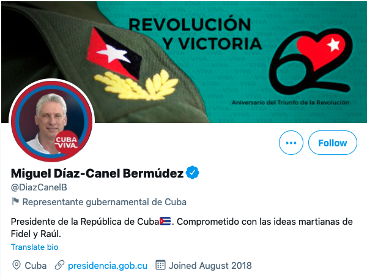Click the location pin icon
Viewport: 367px width, 278px height.
pyautogui.click(x=17, y=265)
